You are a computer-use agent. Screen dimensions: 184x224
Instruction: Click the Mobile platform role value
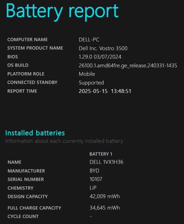click(x=87, y=74)
